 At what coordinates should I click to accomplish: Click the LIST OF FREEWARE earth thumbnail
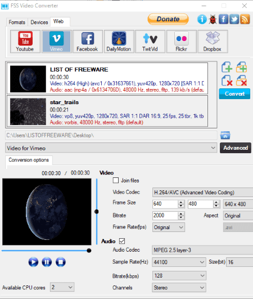(x=28, y=79)
